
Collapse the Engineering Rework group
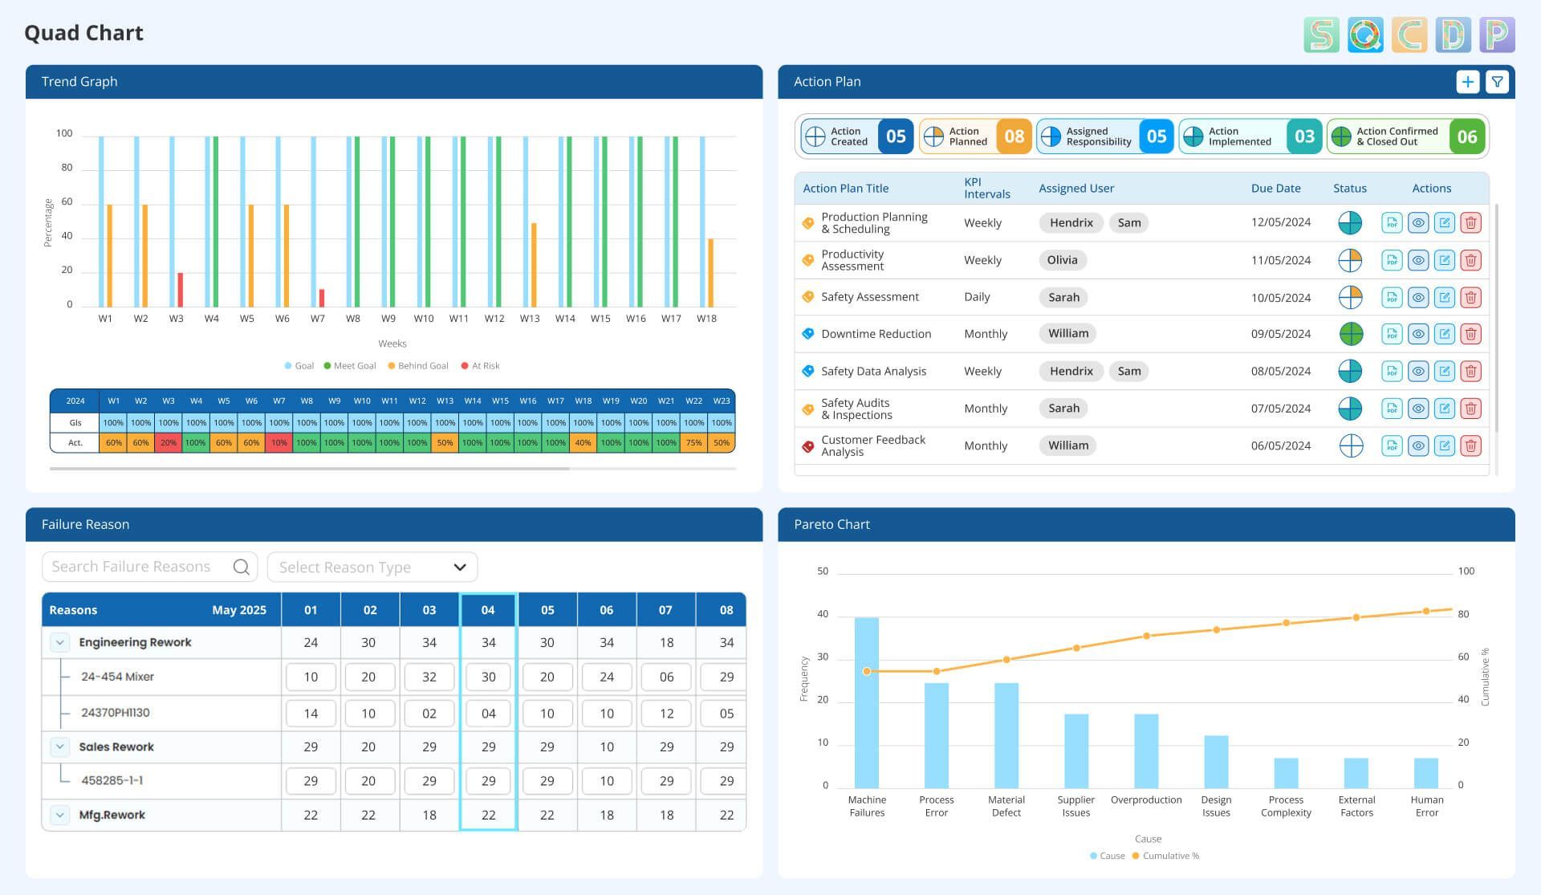(59, 642)
